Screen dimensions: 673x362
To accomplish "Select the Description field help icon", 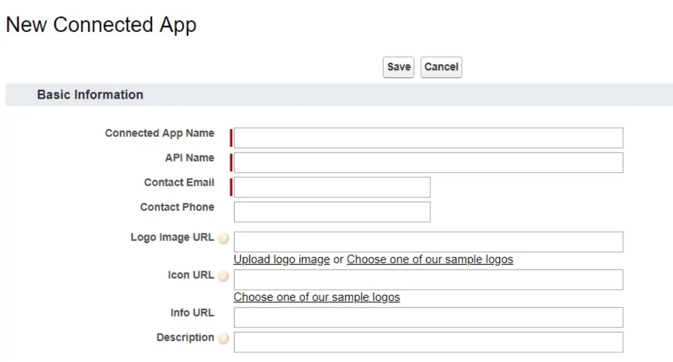I will [x=223, y=338].
